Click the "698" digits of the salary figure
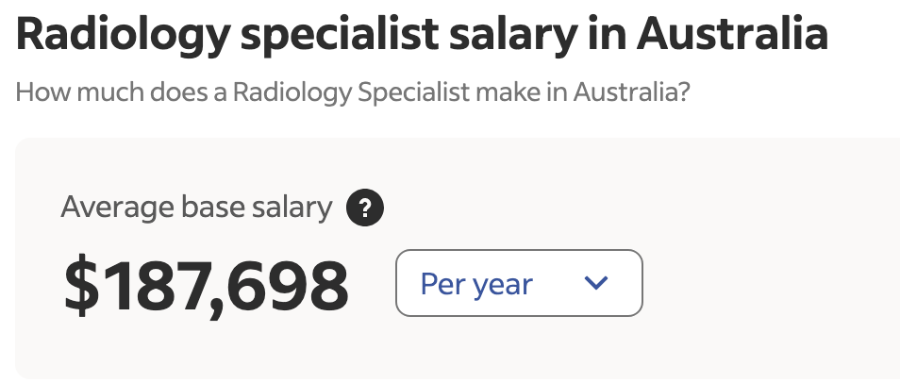 click(x=288, y=286)
